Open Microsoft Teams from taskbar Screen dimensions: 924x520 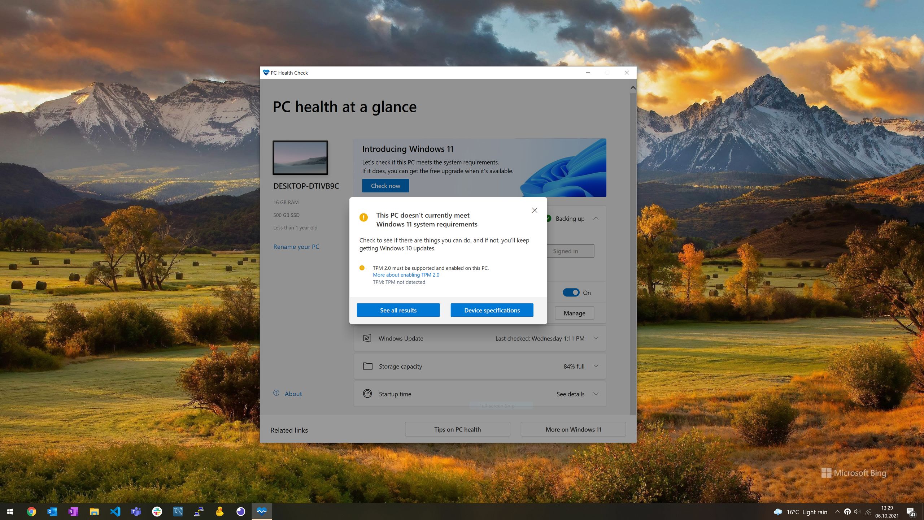(136, 511)
